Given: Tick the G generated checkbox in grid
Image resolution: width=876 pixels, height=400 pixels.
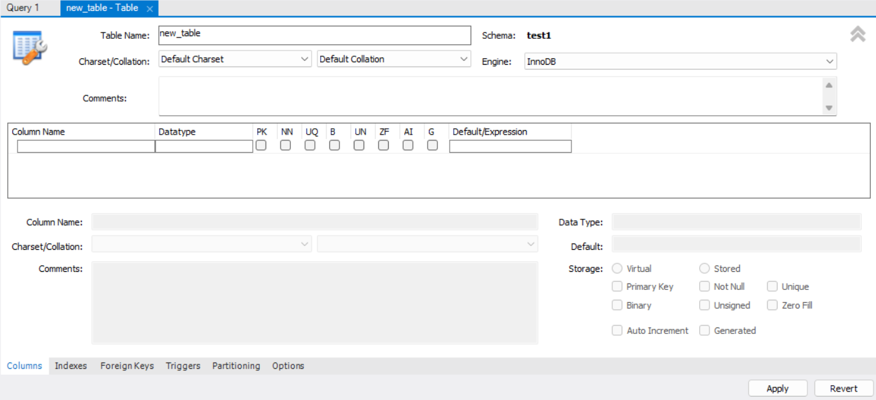Looking at the screenshot, I should coord(433,146).
